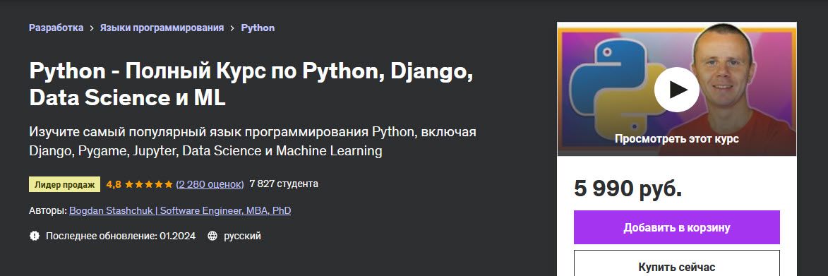Open Языки программирования breadcrumb link
Viewport: 828px width, 276px height.
pyautogui.click(x=162, y=28)
